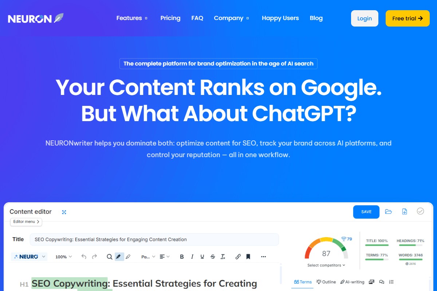This screenshot has height=291, width=437.
Task: Open the NEURO AI tools dropdown
Action: tap(29, 257)
